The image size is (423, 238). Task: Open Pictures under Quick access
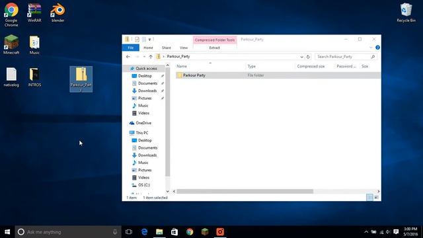pos(145,99)
